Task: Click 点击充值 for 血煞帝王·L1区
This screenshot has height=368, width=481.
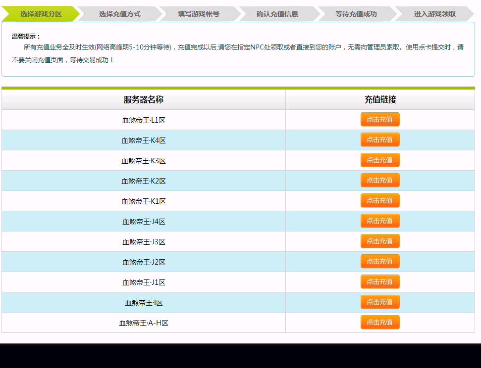Action: tap(380, 120)
